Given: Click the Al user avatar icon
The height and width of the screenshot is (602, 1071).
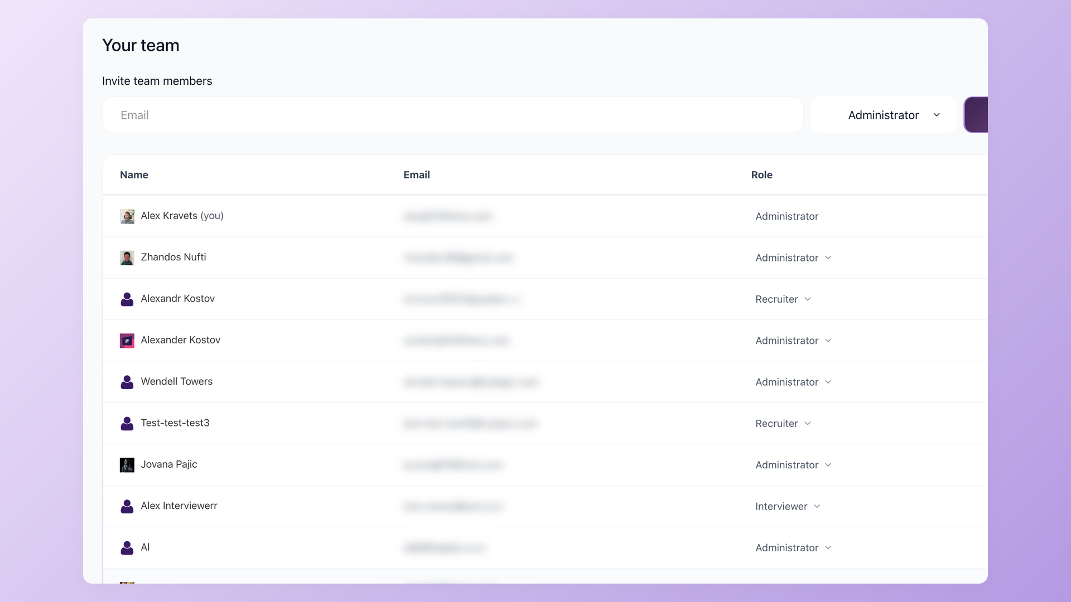Looking at the screenshot, I should [127, 548].
